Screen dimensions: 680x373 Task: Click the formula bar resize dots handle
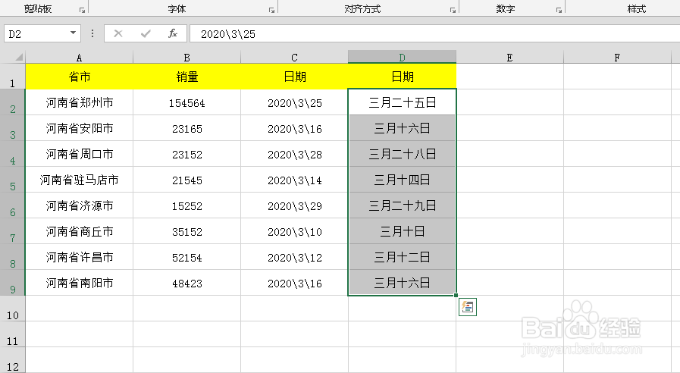(92, 34)
